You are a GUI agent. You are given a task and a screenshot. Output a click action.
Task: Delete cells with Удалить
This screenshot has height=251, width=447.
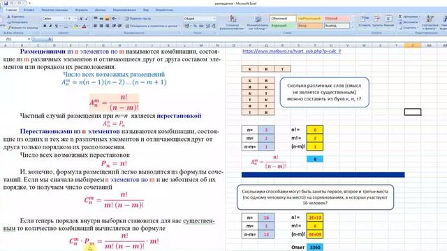tap(377, 22)
